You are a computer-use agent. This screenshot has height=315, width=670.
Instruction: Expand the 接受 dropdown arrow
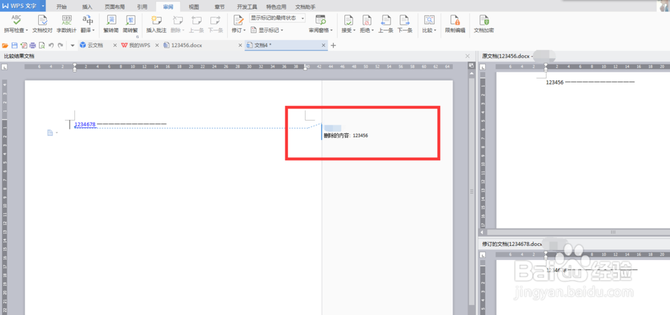pyautogui.click(x=354, y=30)
